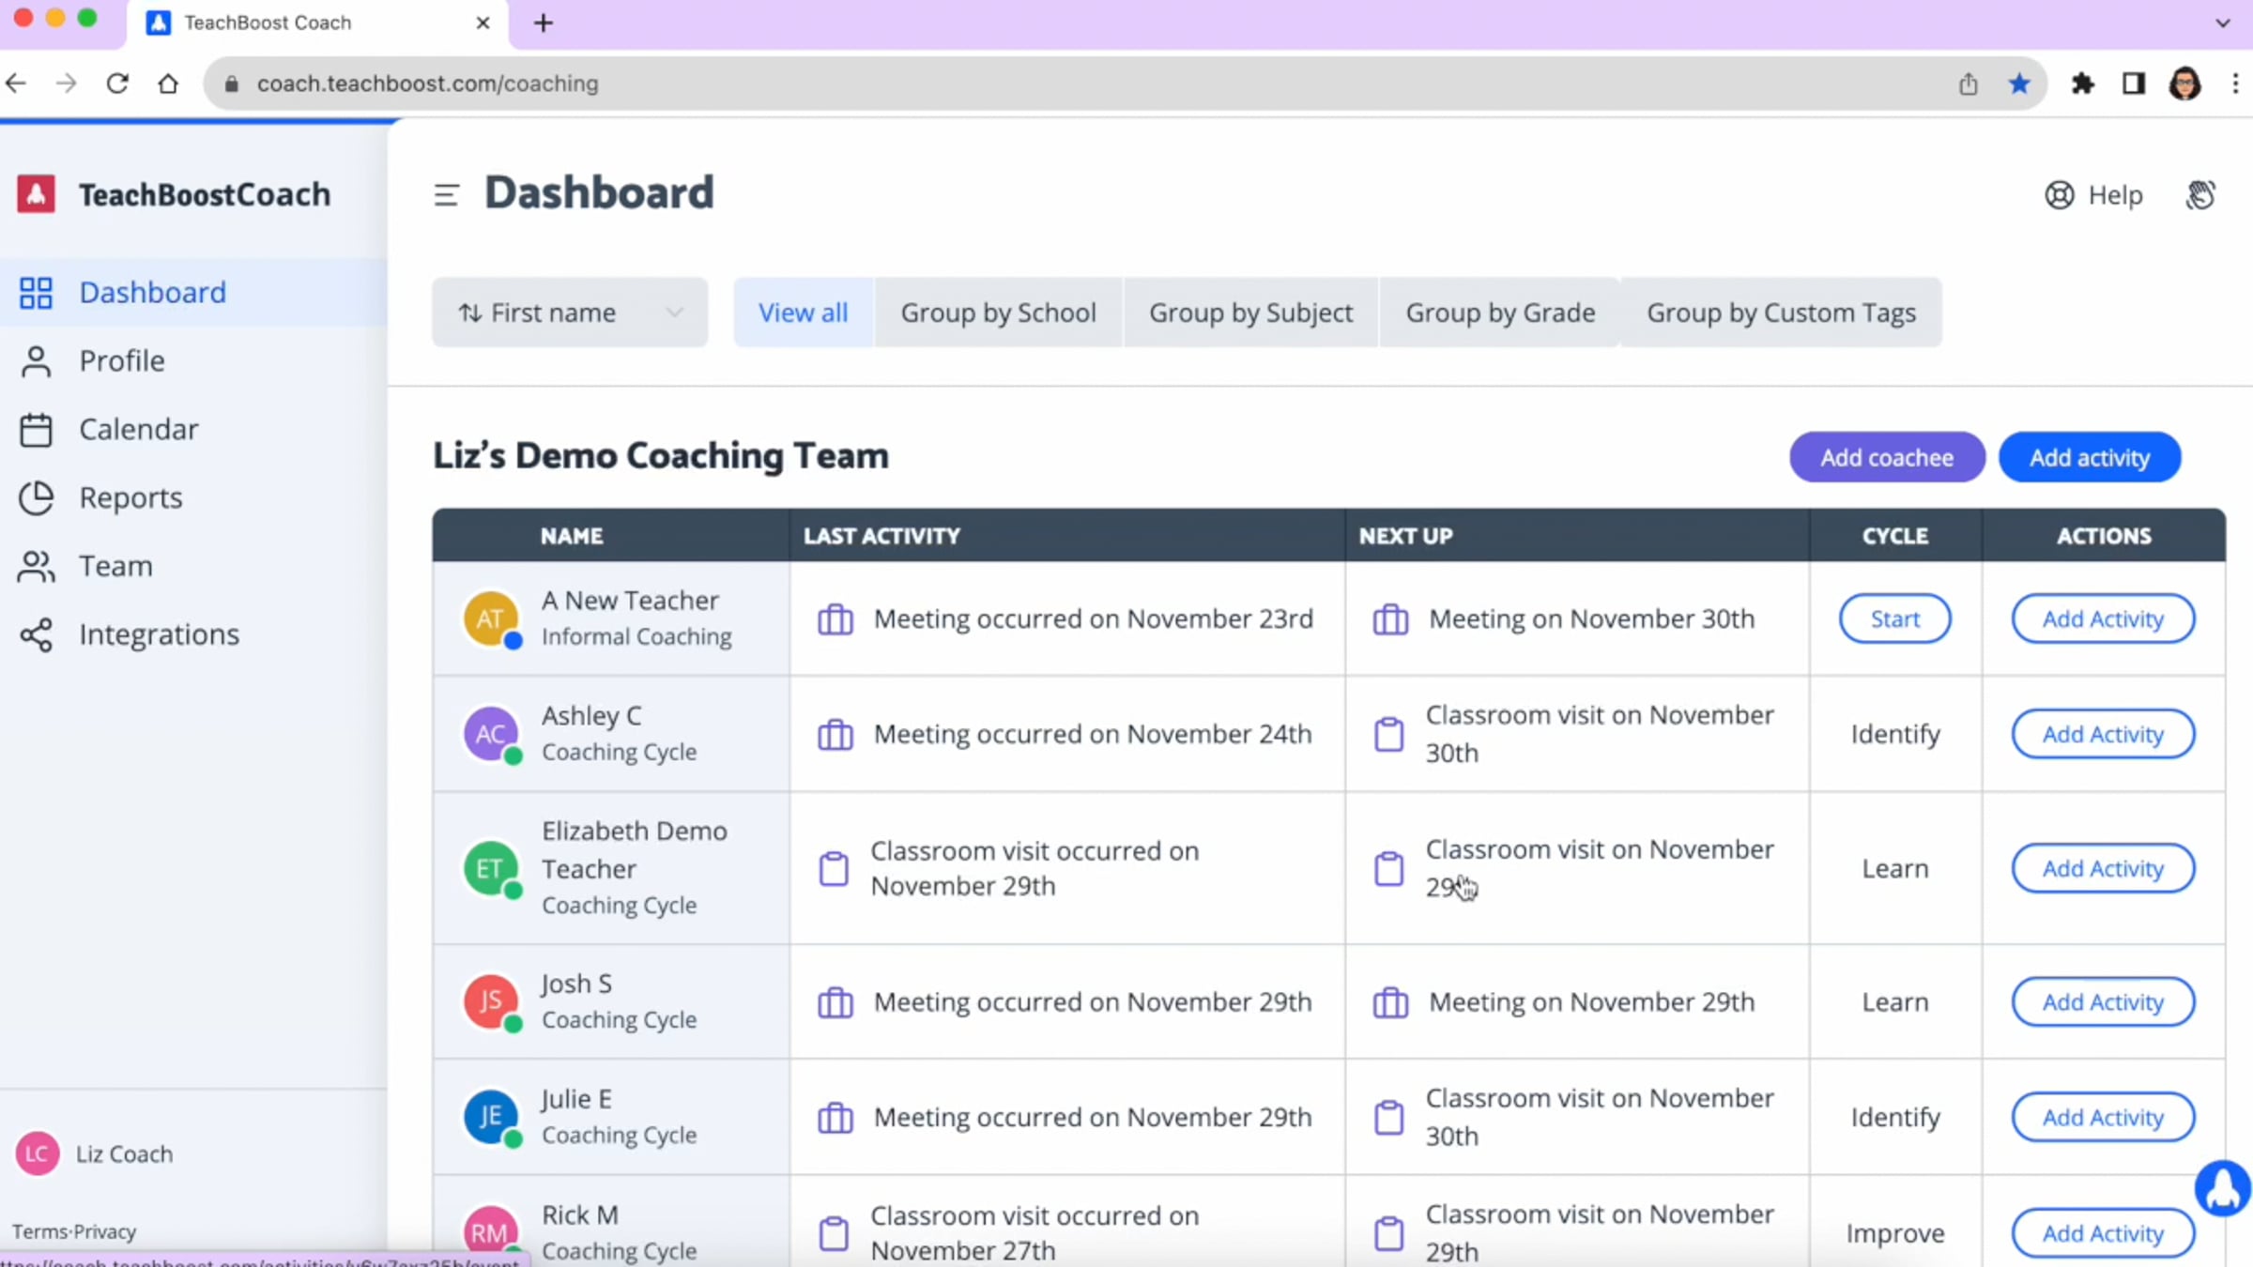Click the Team people icon
The image size is (2253, 1267).
click(36, 567)
